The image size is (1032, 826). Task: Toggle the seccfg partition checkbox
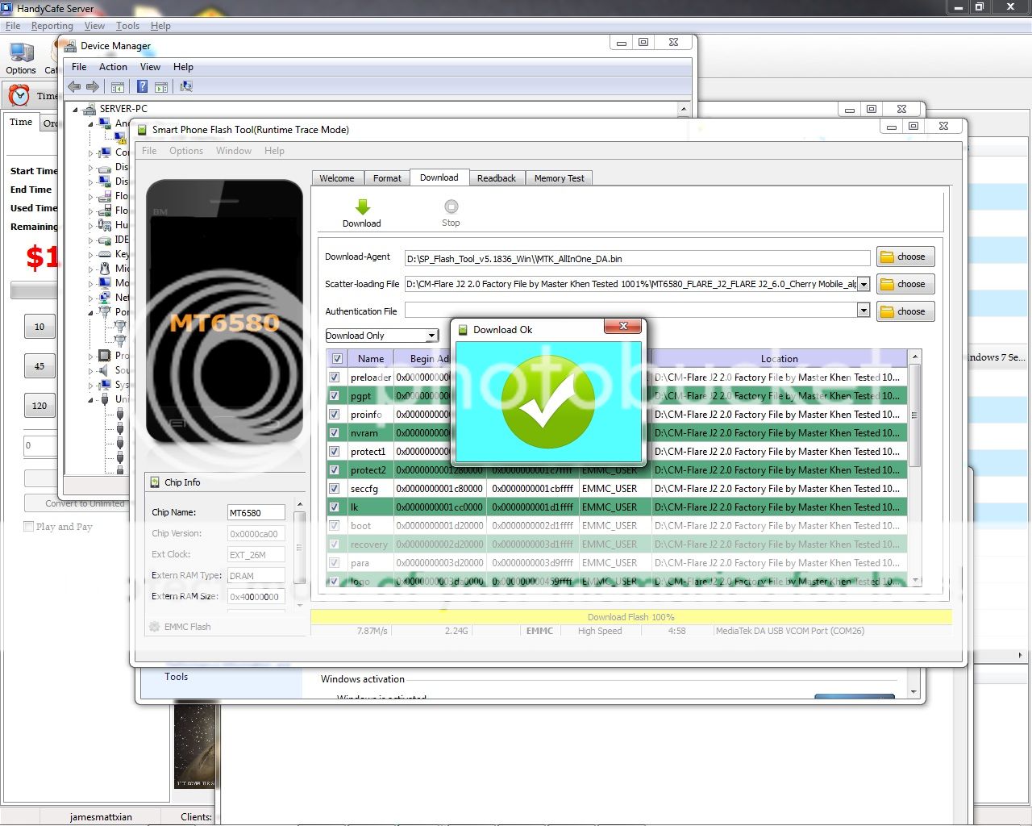click(335, 489)
